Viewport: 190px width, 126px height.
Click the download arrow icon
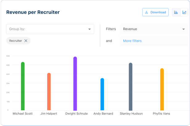point(147,12)
